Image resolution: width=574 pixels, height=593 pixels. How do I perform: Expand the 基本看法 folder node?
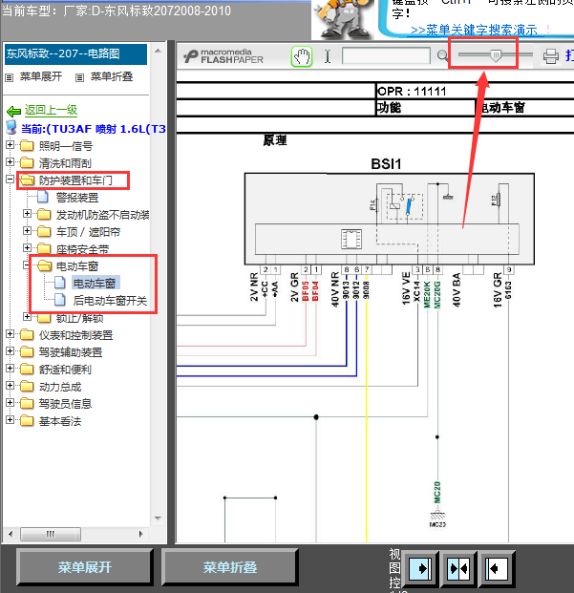(11, 419)
